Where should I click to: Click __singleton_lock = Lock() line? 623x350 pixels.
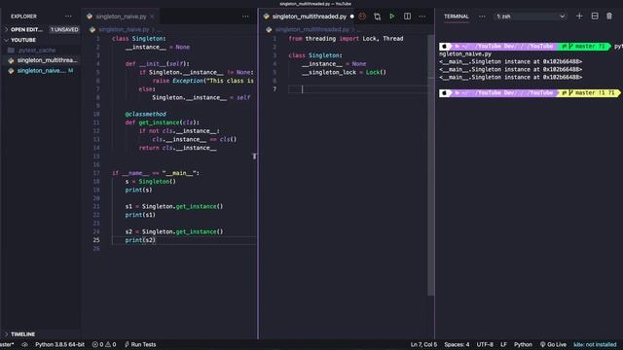point(344,72)
